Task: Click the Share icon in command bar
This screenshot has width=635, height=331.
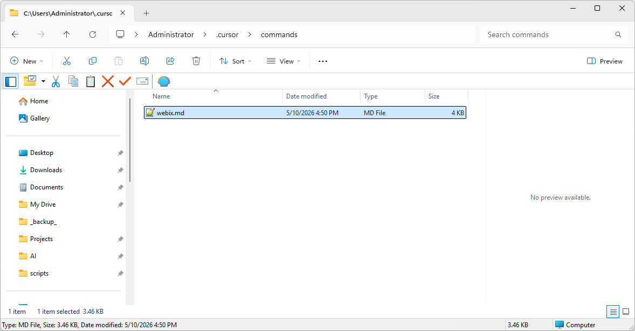Action: pos(170,61)
